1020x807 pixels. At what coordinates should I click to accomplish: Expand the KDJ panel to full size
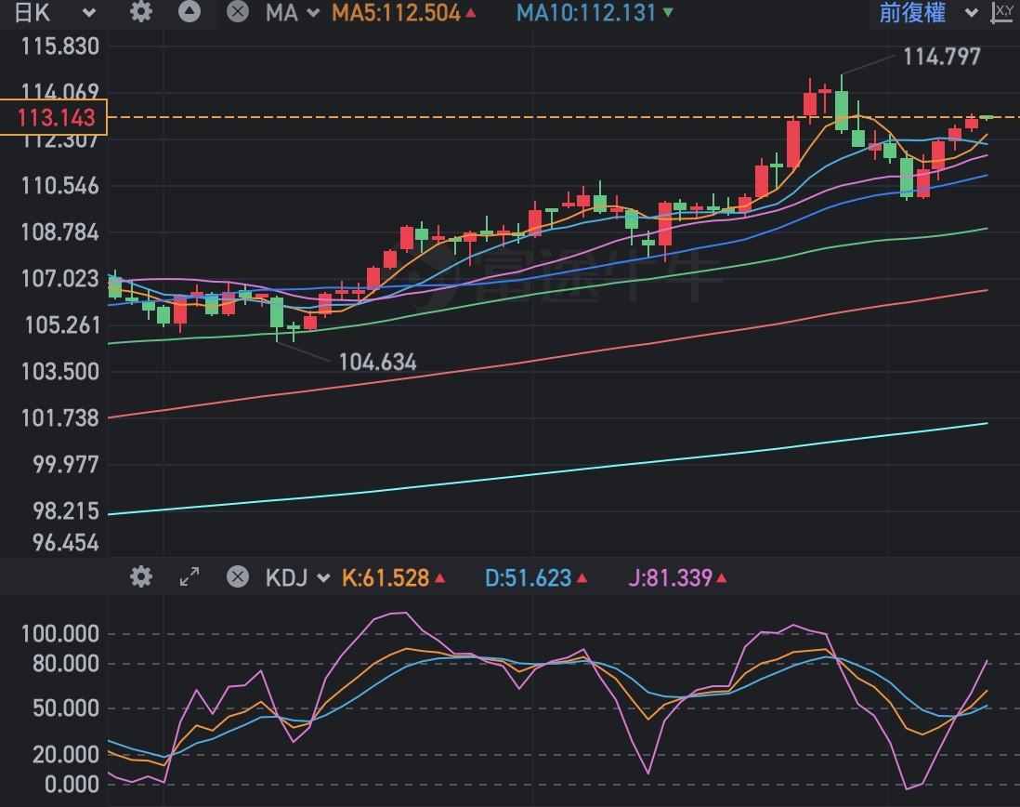pos(190,577)
